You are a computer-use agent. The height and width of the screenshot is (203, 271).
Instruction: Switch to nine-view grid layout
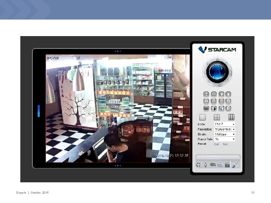(231, 117)
